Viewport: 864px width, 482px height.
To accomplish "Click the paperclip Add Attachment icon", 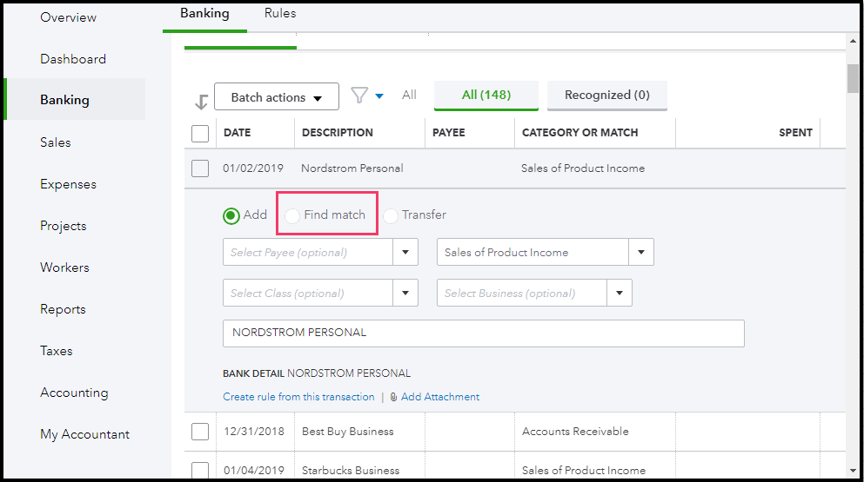I will [394, 397].
